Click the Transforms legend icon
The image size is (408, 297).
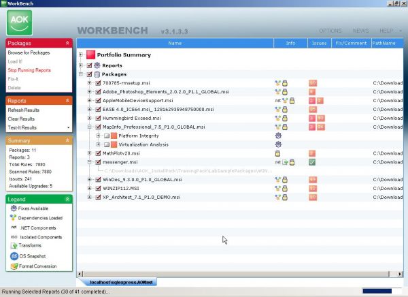pyautogui.click(x=14, y=245)
